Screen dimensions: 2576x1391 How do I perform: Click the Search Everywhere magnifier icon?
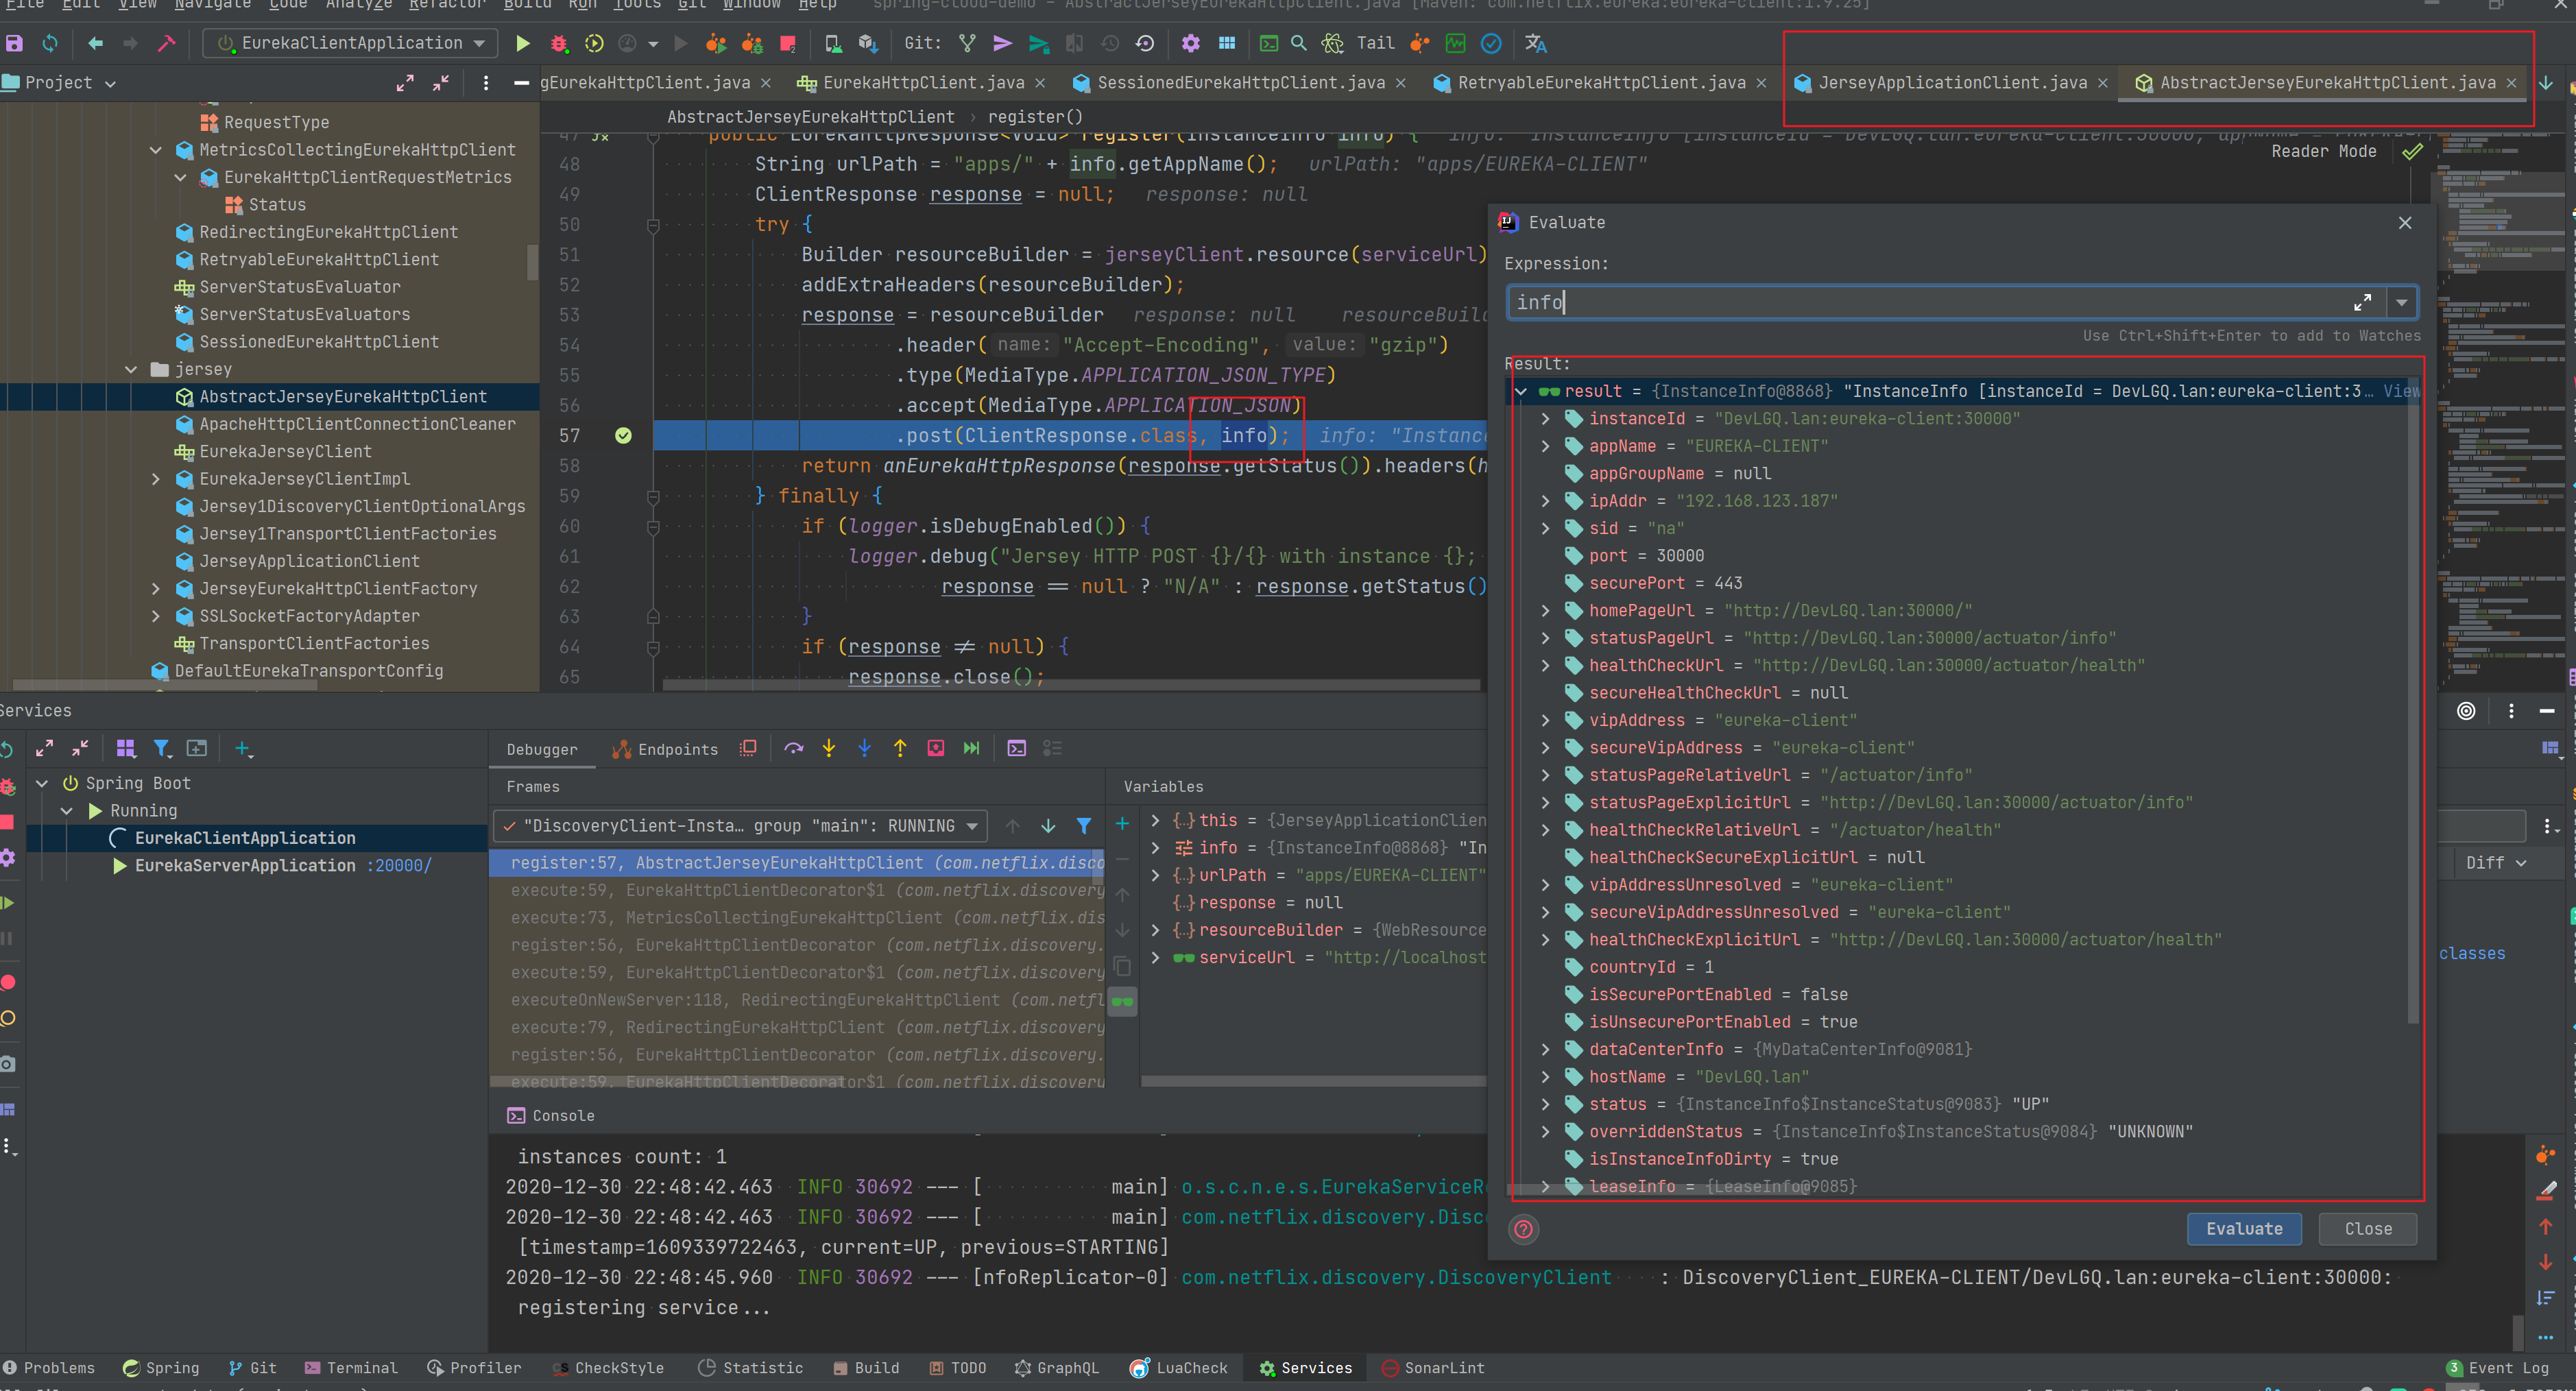(1298, 43)
